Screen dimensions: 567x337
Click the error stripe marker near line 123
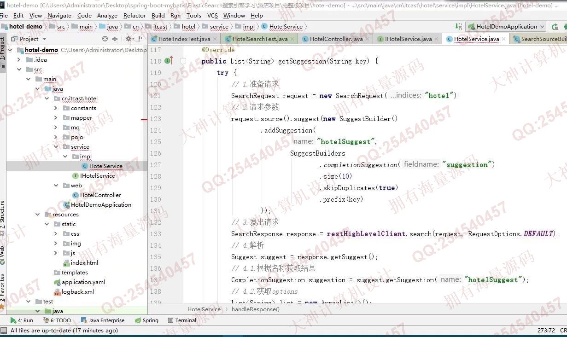[144, 119]
